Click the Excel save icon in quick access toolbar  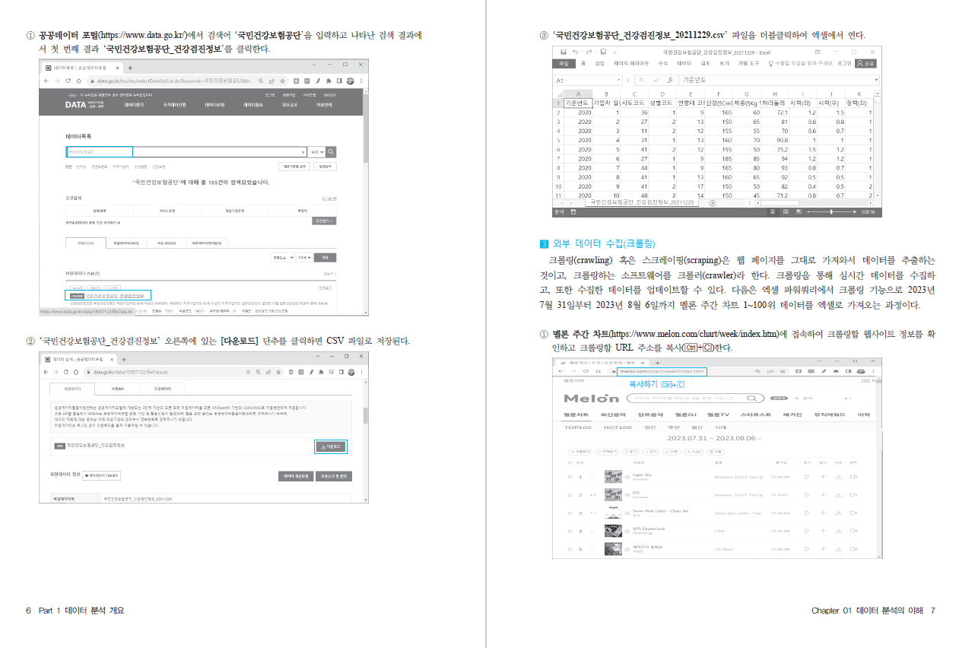click(x=564, y=52)
